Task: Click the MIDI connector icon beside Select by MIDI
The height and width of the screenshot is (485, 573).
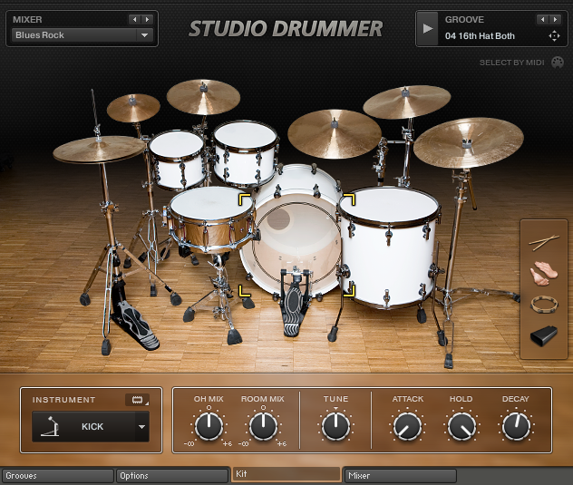Action: pos(557,63)
